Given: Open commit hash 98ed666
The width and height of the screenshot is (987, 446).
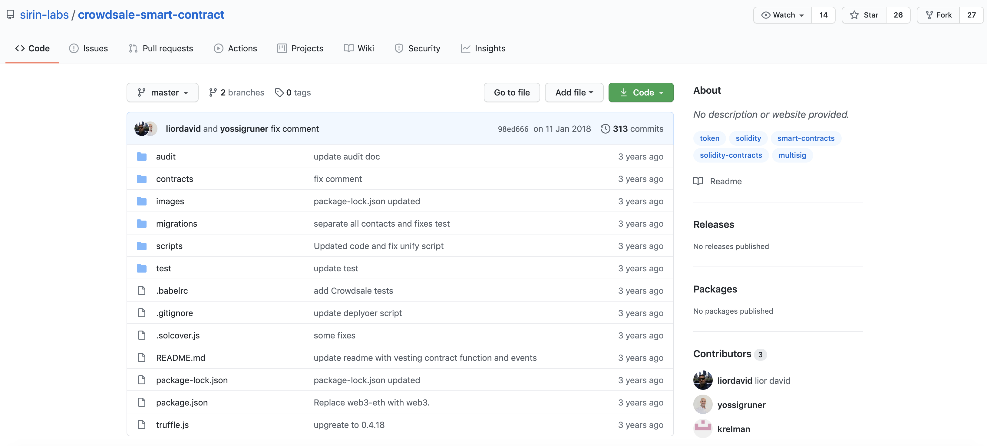Looking at the screenshot, I should (513, 129).
